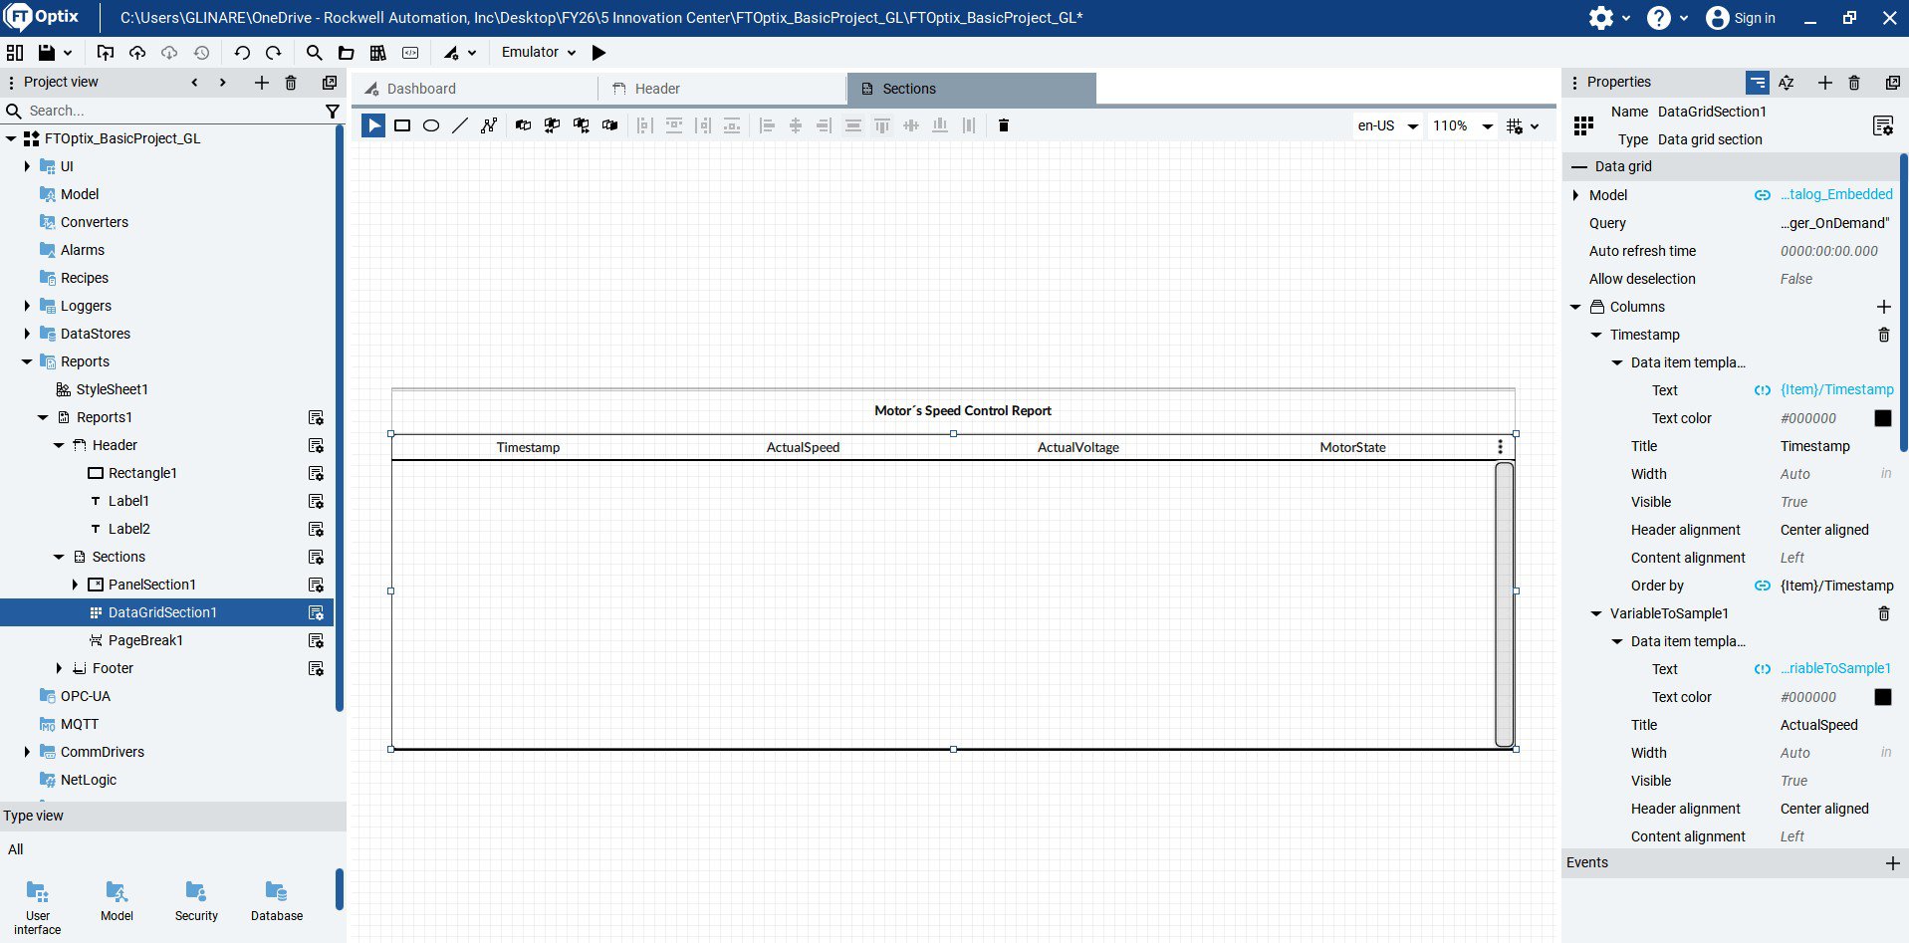This screenshot has width=1909, height=943.
Task: Collapse the Reports tree node
Action: click(27, 361)
